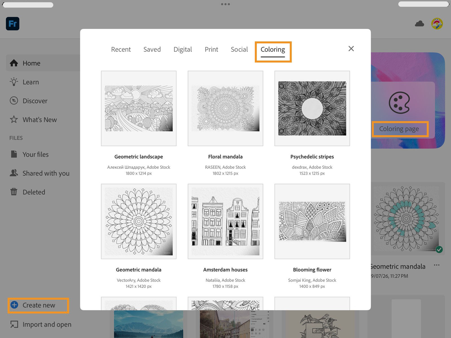
Task: Click the blue plus Create new icon
Action: [x=14, y=305]
